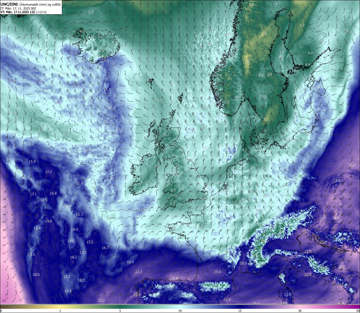Click the 24.8 value label
Image resolution: width=360 pixels, height=313 pixels.
pos(284,303)
